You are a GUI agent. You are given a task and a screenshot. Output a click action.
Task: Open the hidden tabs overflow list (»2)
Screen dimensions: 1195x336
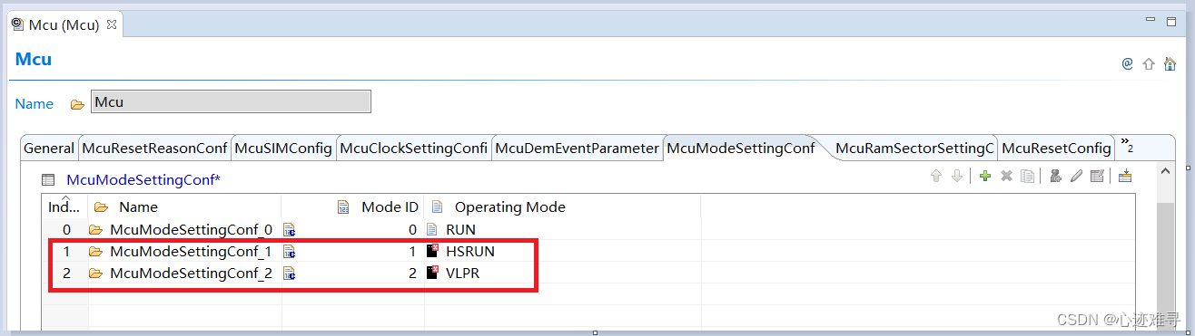(x=1127, y=147)
